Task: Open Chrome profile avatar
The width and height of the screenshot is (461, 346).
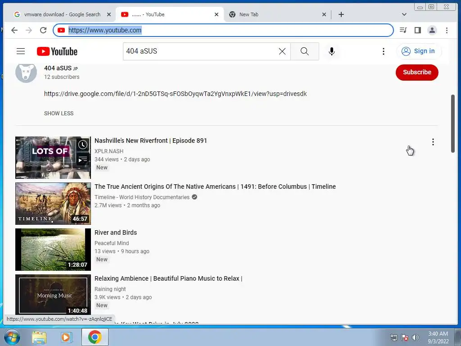Action: [432, 30]
